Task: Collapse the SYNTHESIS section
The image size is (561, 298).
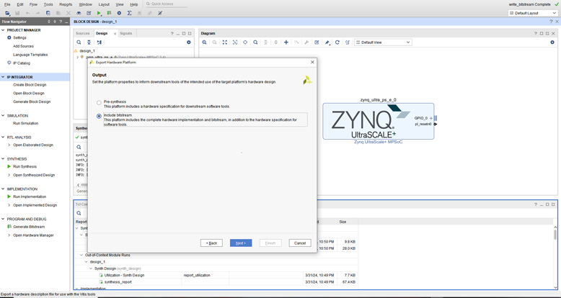Action: (3, 158)
